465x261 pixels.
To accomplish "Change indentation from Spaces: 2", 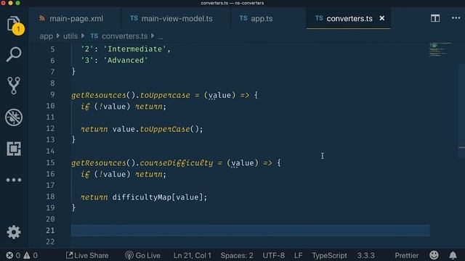I will coord(237,255).
